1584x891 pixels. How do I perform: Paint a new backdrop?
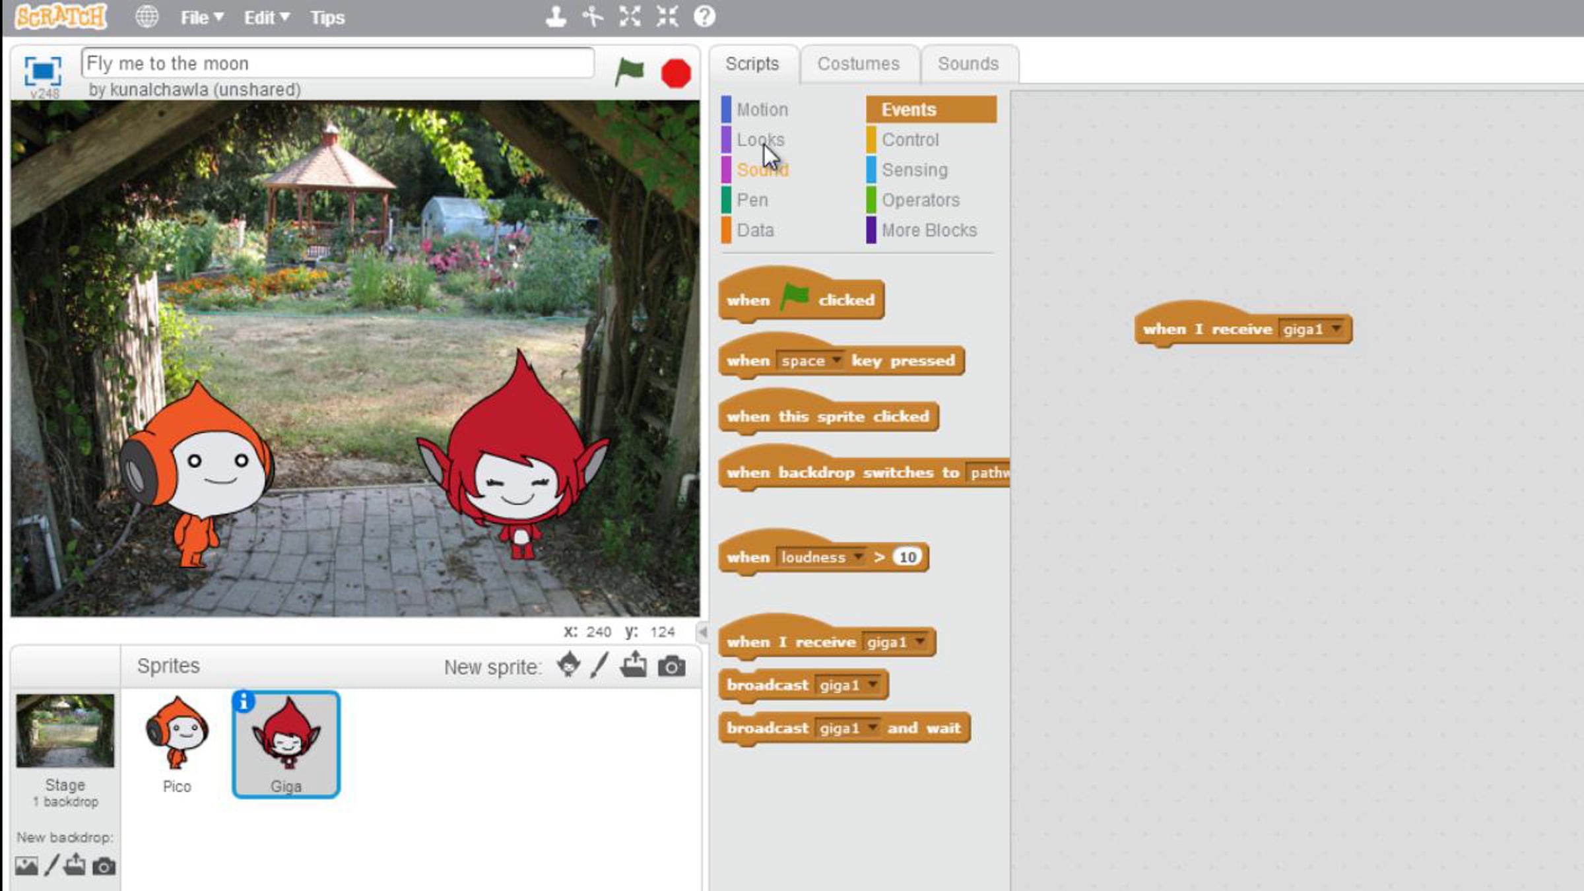click(51, 865)
